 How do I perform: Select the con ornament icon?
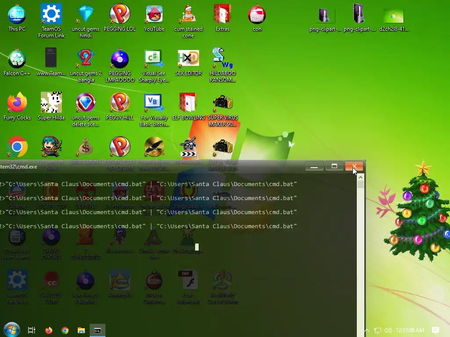[257, 18]
